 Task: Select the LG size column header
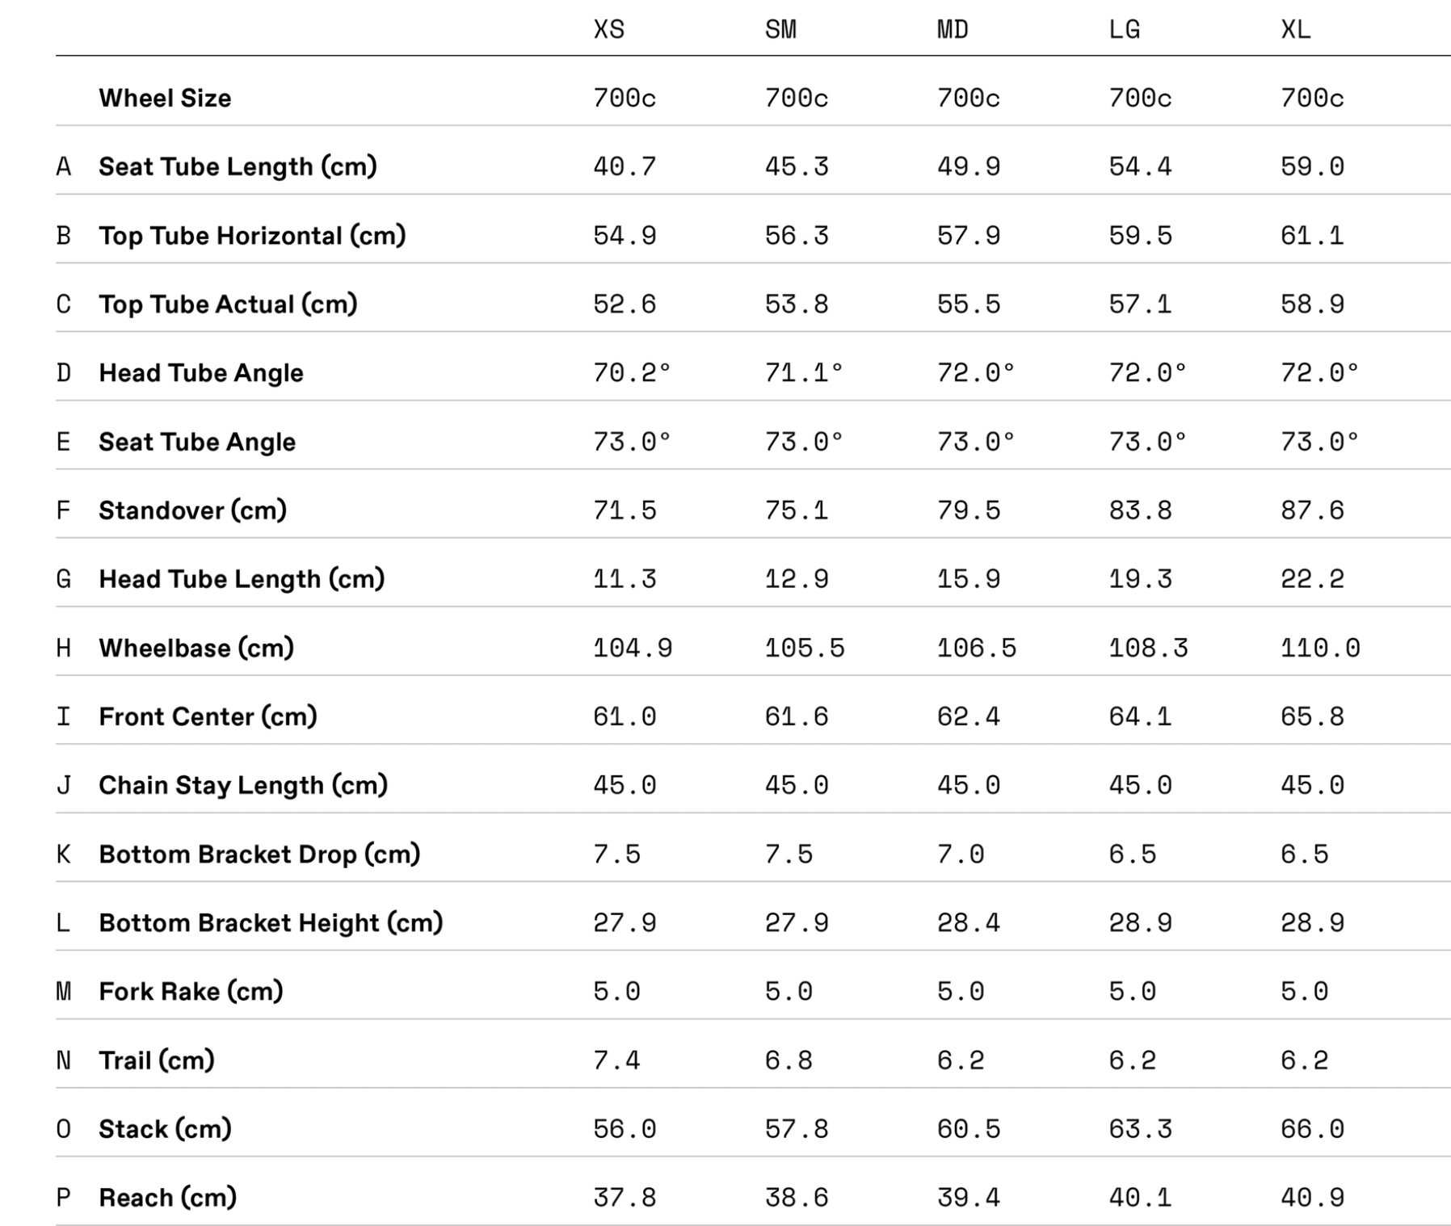click(1124, 30)
